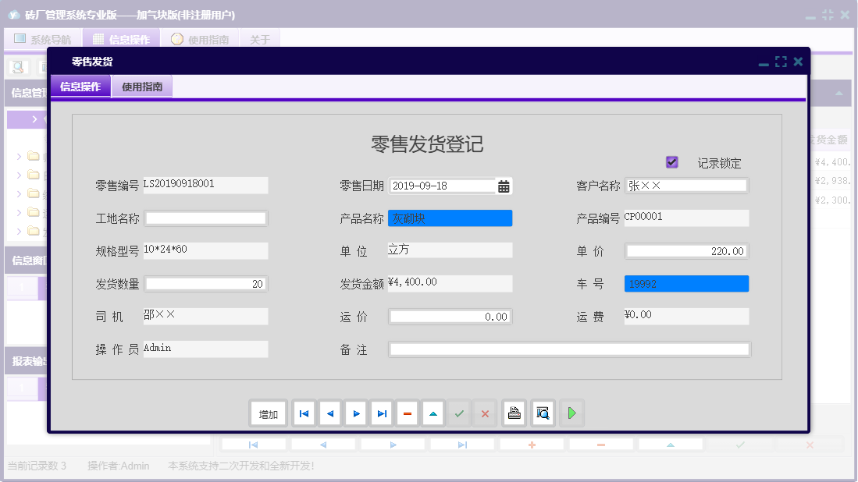Jump to first record with the |◀ icon
858x482 pixels.
[x=304, y=413]
